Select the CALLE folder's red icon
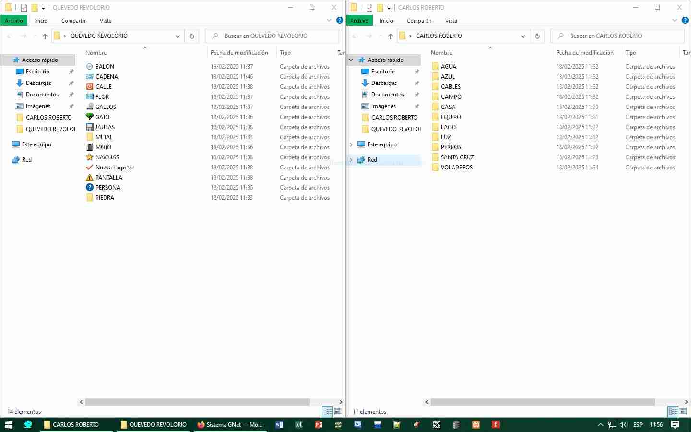Image resolution: width=691 pixels, height=432 pixels. pos(89,87)
